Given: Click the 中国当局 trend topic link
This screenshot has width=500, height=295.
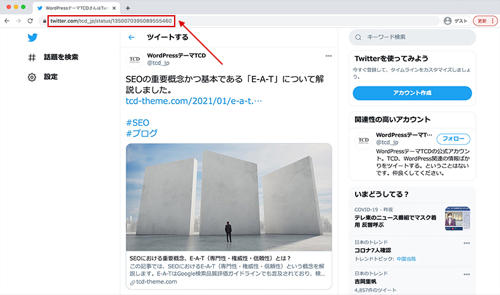Looking at the screenshot, I should click(x=406, y=259).
